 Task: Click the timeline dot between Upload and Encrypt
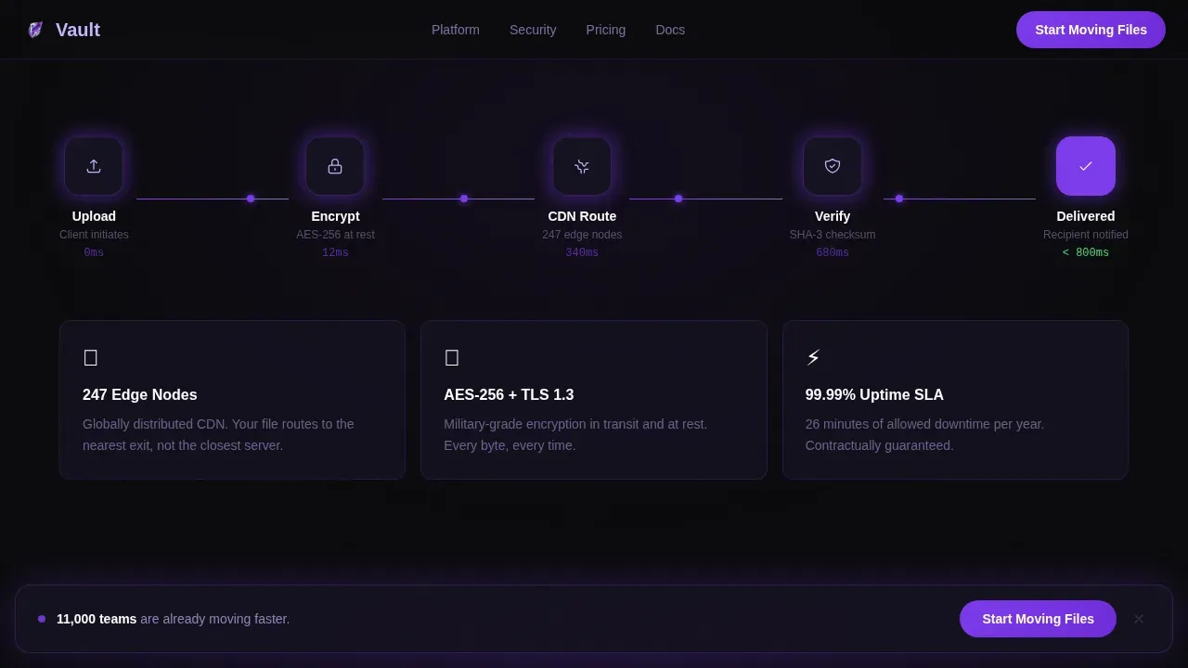tap(251, 199)
